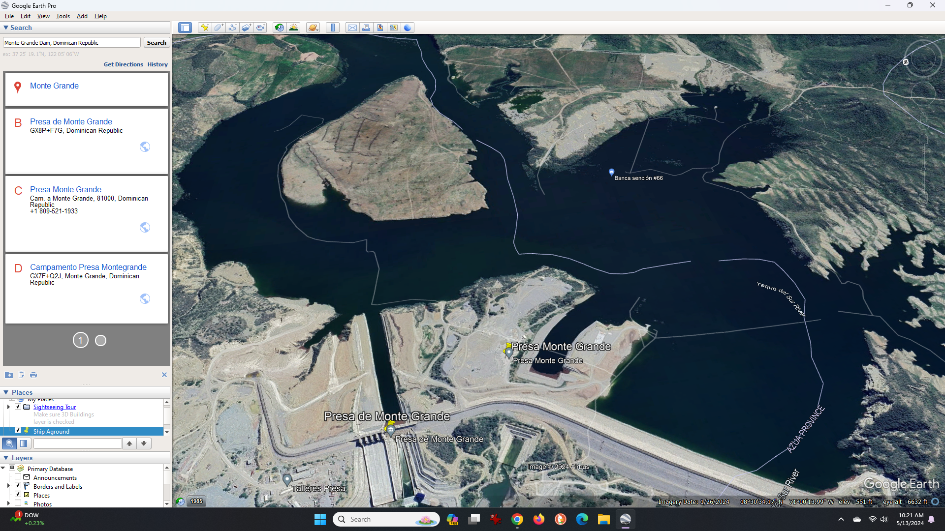Open the Add menu
Viewport: 945px width, 531px height.
click(82, 16)
